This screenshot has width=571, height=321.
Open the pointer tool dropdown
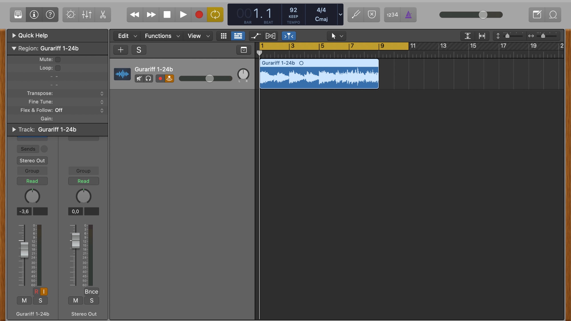(337, 36)
